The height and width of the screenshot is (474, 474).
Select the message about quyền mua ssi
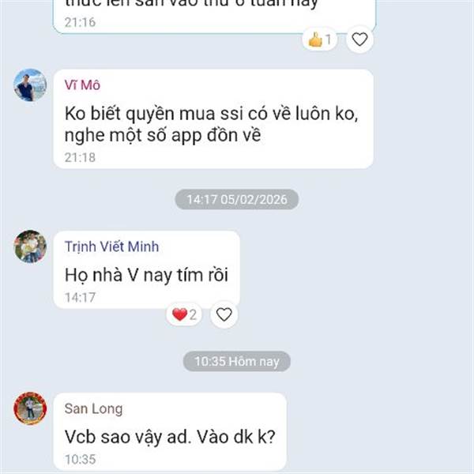click(213, 118)
